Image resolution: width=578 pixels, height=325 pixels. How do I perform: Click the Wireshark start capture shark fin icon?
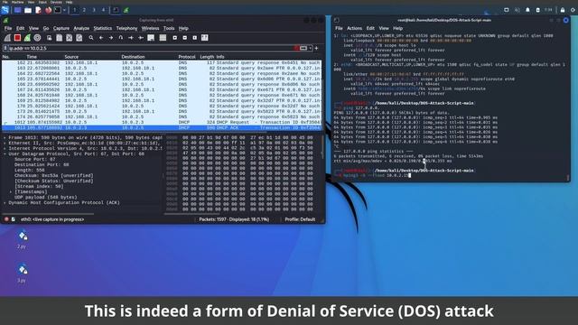(x=7, y=38)
